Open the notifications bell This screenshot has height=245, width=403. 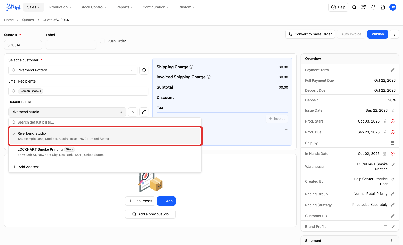tap(373, 7)
